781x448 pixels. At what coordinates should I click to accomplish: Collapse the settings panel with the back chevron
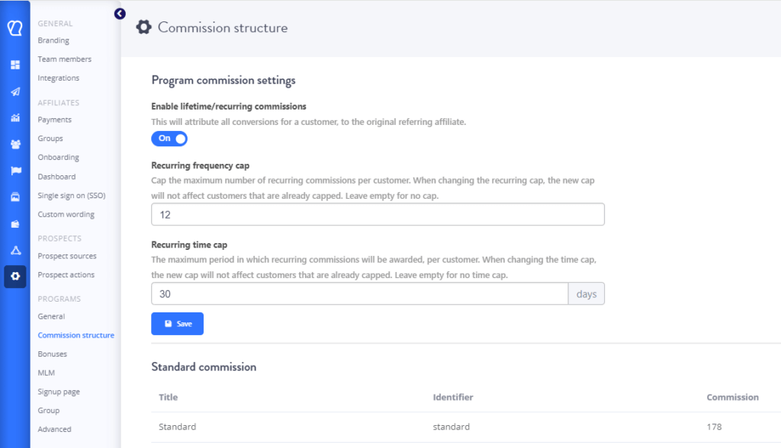(119, 14)
